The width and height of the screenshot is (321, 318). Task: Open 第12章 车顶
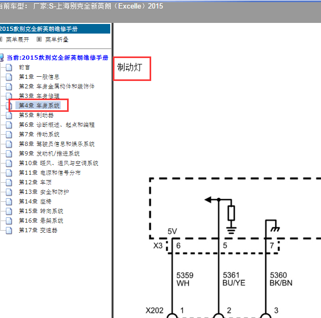pos(35,182)
